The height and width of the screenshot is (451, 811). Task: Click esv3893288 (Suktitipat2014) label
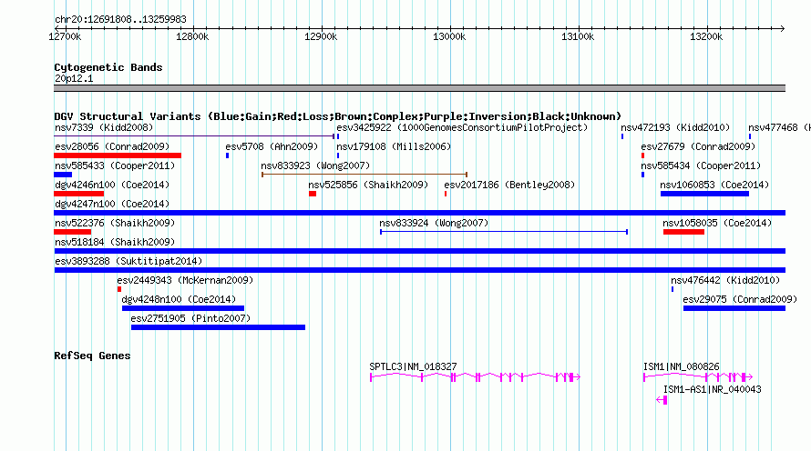click(x=128, y=262)
